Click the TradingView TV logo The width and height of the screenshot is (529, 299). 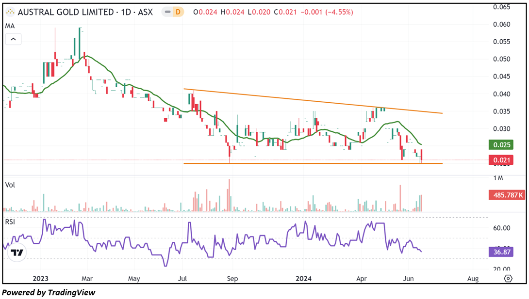tap(17, 252)
